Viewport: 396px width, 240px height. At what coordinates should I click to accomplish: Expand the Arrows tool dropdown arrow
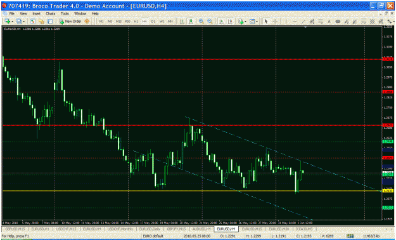point(393,22)
